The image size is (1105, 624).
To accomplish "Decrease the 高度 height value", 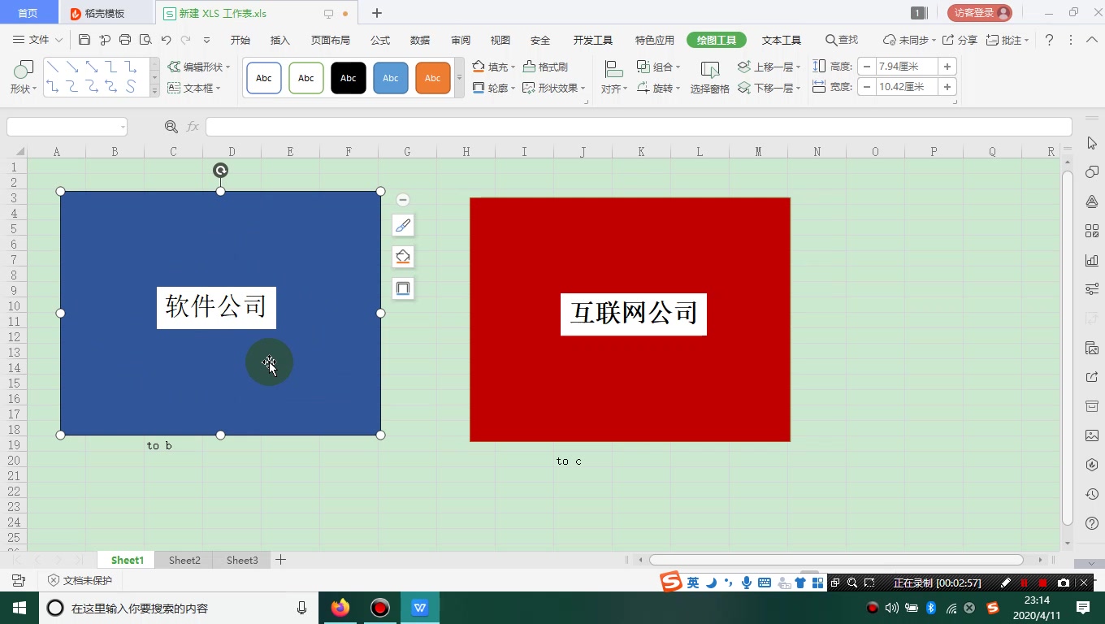I will (867, 67).
